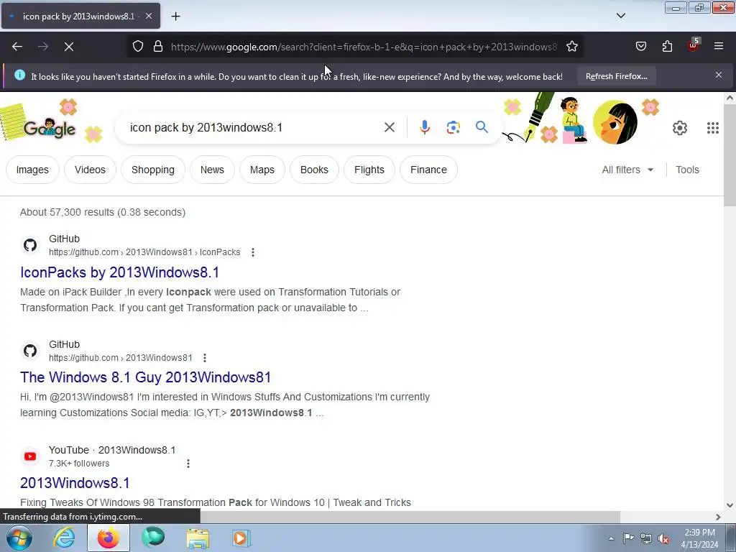736x552 pixels.
Task: Switch to the Shopping filter
Action: (153, 170)
